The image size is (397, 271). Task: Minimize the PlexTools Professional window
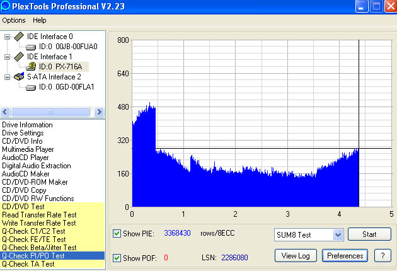[362, 6]
